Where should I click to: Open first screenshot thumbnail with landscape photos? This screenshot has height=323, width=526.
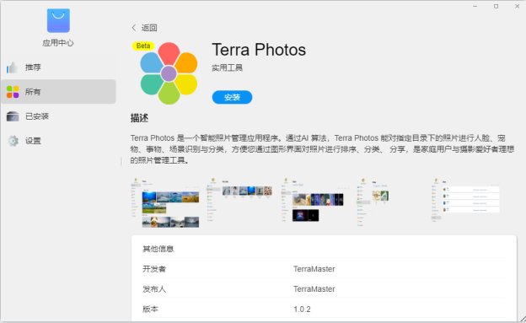165,203
